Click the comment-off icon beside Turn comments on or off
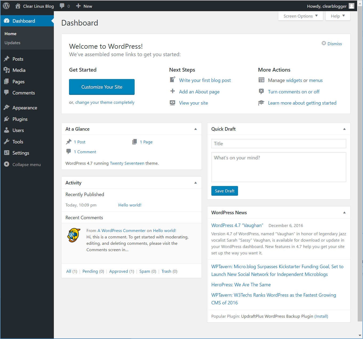 pos(261,91)
